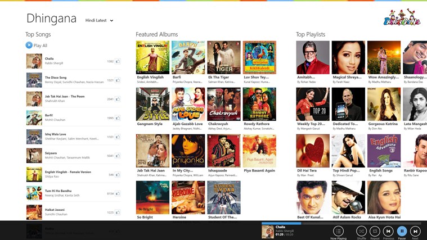Viewport: 427px width, 240px height.
Task: Toggle Repeat in the player bar
Action: [375, 232]
